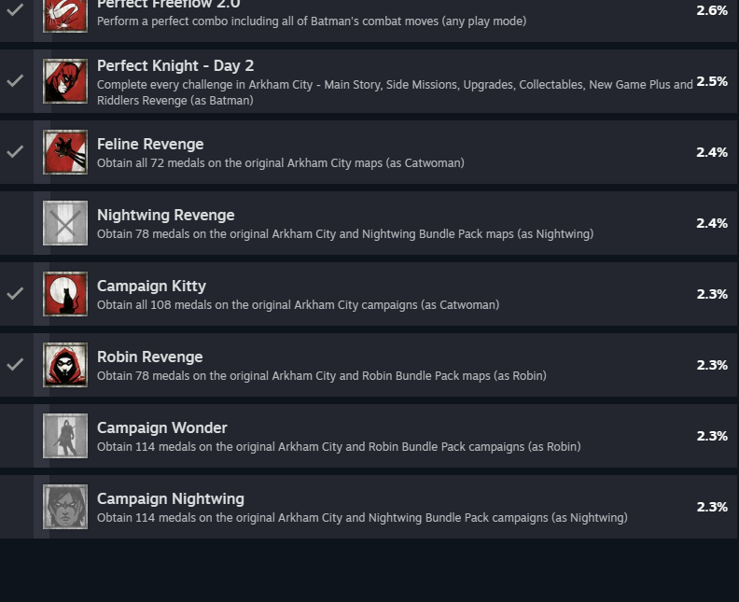This screenshot has width=739, height=602.
Task: Click the Campaign Nightwing face icon
Action: tap(65, 507)
